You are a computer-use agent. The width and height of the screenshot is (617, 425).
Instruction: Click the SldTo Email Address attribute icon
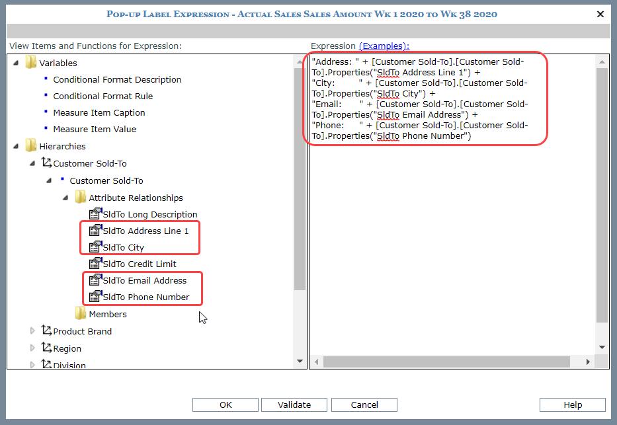[x=95, y=280]
